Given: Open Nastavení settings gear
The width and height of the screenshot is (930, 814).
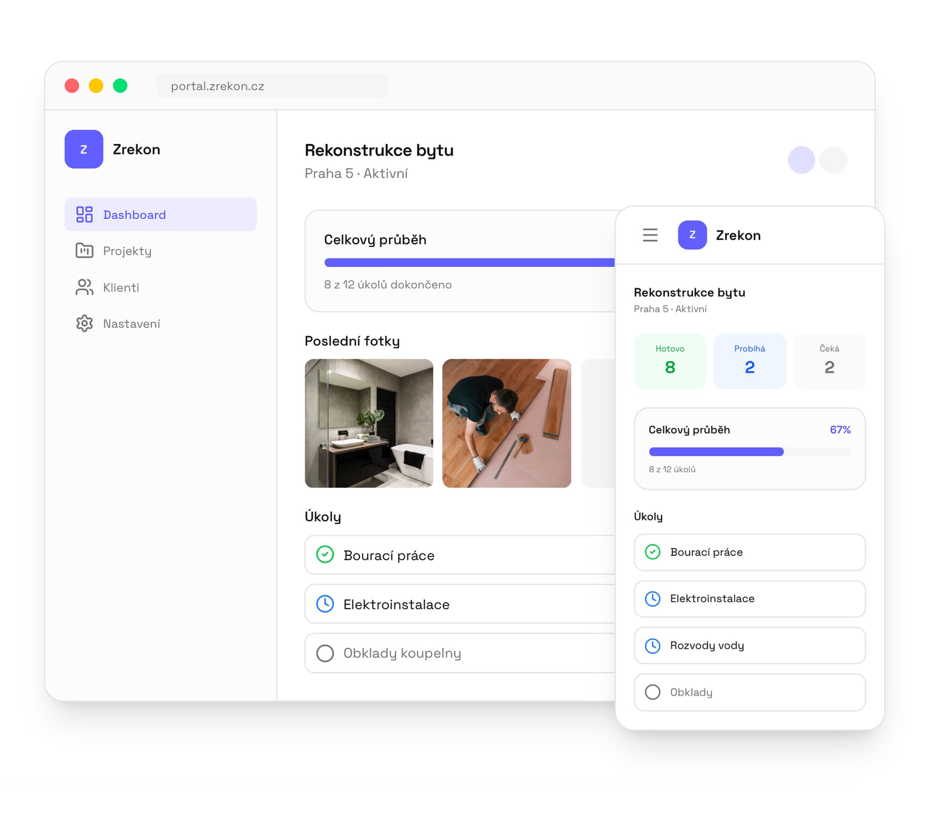Looking at the screenshot, I should pyautogui.click(x=84, y=323).
